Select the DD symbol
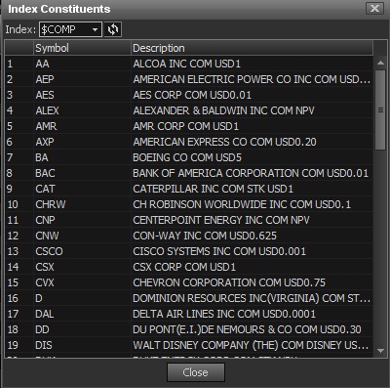Viewport: 390px width, 388px height. tap(42, 329)
